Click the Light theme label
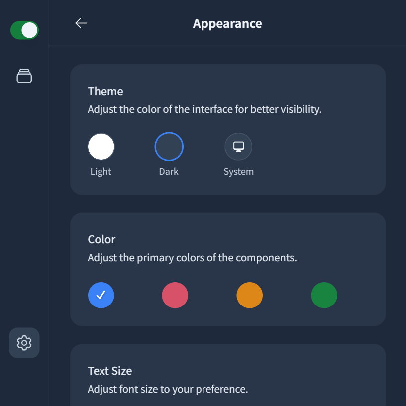The width and height of the screenshot is (406, 406). coord(101,172)
